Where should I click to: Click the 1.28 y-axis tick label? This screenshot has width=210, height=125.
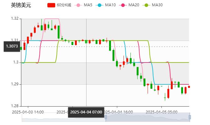[14, 106]
